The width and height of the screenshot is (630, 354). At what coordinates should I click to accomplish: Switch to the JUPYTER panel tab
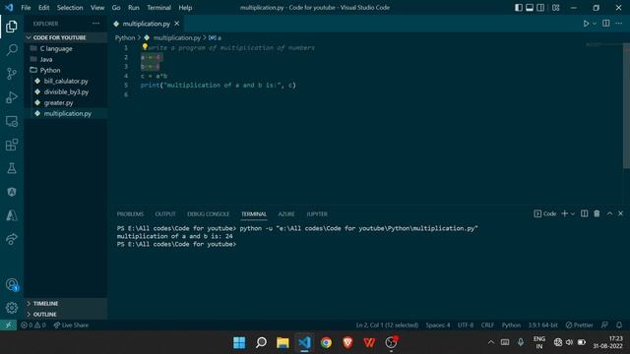click(317, 214)
